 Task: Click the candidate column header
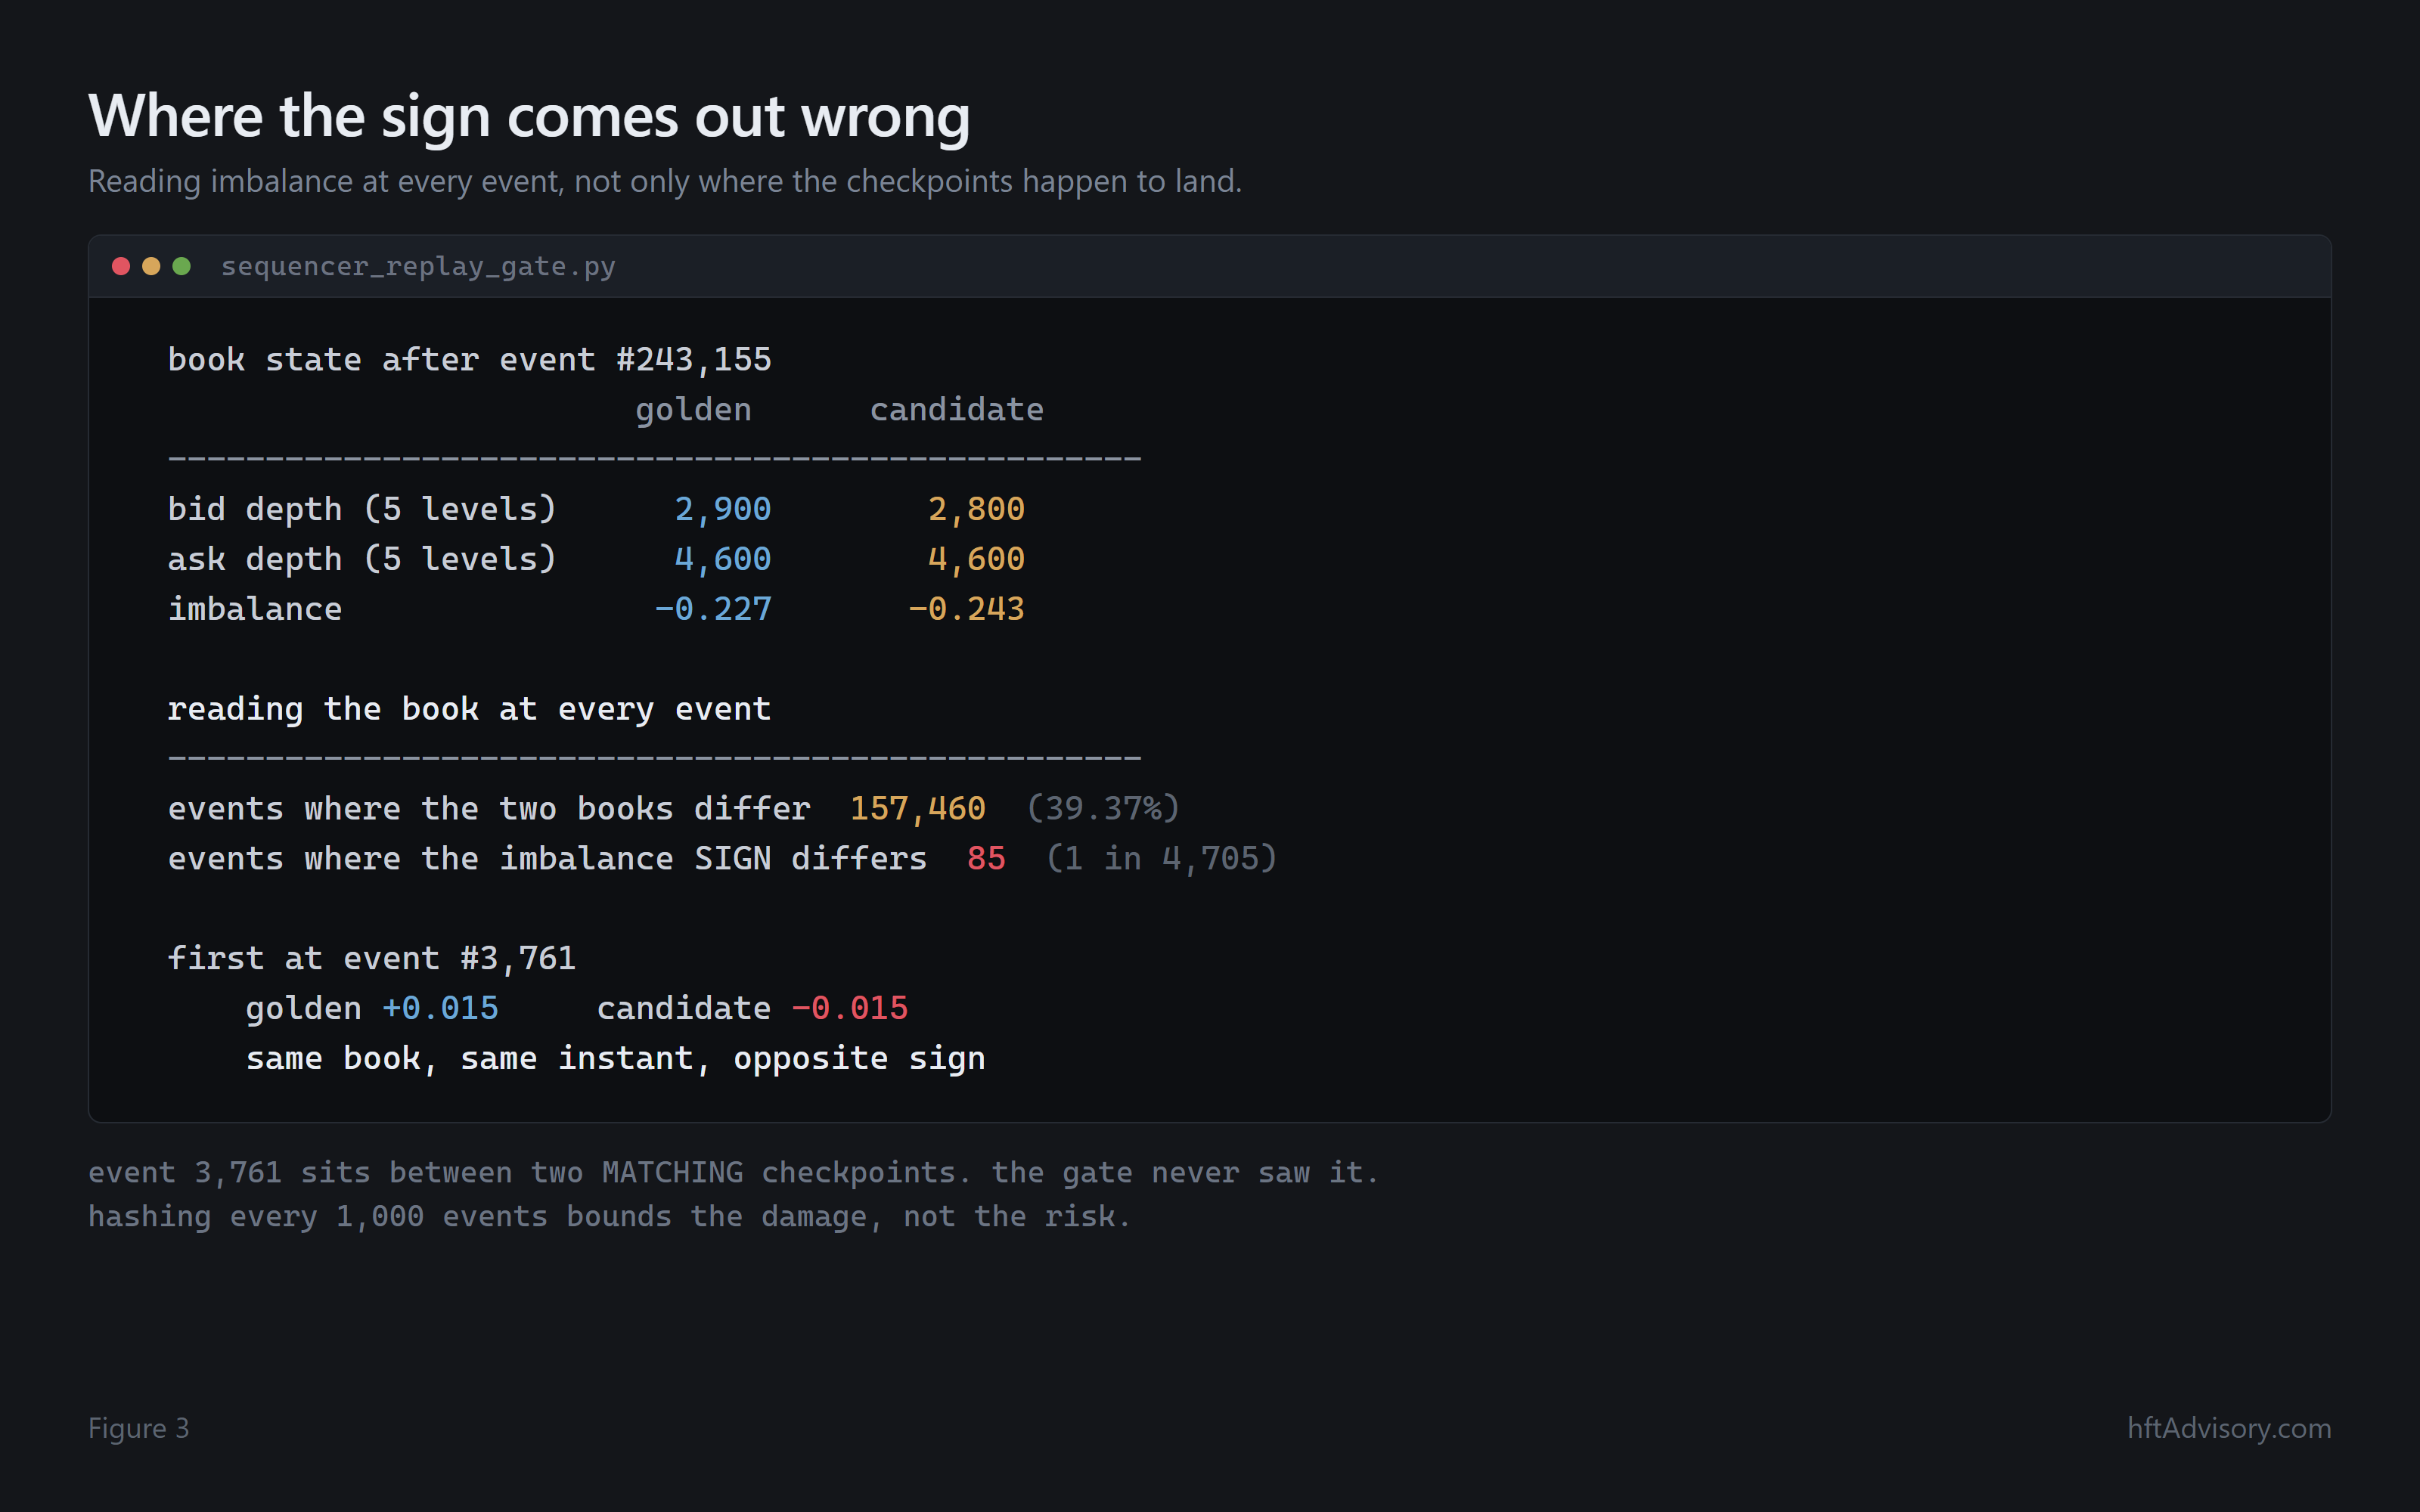tap(956, 409)
